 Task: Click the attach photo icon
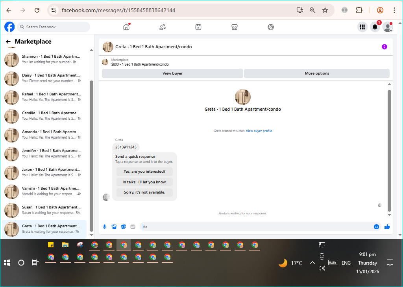pos(114,227)
